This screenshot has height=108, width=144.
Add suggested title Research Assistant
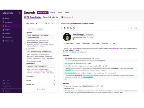pos(33,41)
